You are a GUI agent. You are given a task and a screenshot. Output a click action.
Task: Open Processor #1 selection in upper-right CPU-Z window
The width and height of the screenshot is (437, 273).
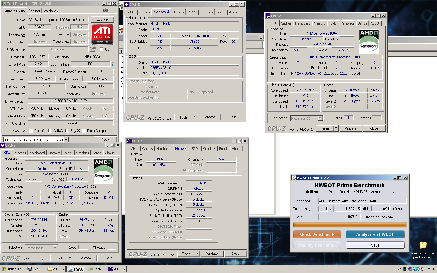(x=307, y=118)
